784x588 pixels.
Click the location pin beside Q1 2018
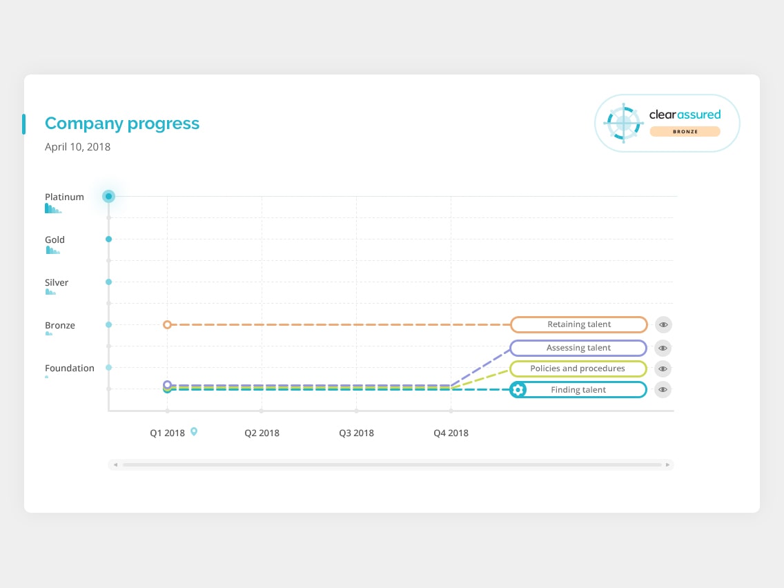pos(194,432)
